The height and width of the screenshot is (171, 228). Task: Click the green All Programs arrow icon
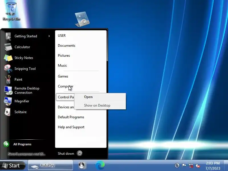6,144
